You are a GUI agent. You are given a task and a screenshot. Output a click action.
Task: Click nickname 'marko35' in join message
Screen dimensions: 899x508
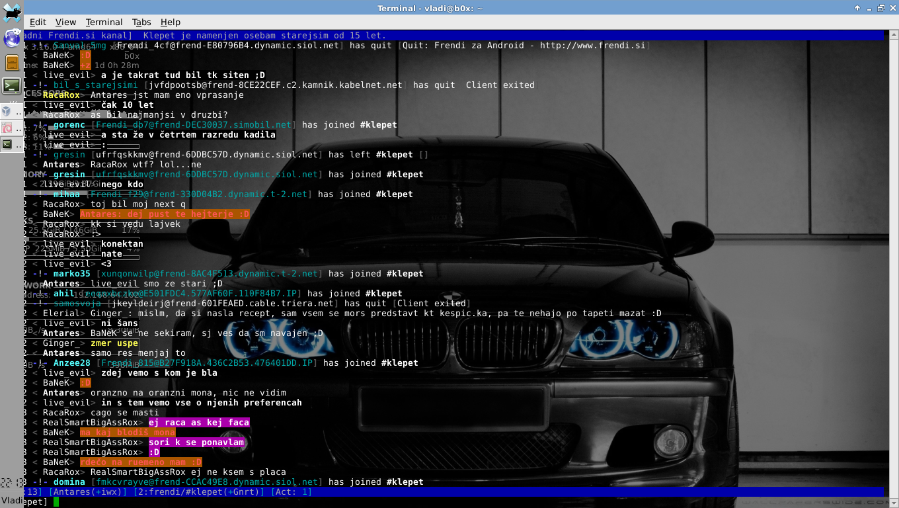click(x=72, y=274)
